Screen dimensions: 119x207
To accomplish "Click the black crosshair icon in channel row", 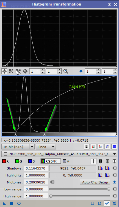I will tap(100, 161).
